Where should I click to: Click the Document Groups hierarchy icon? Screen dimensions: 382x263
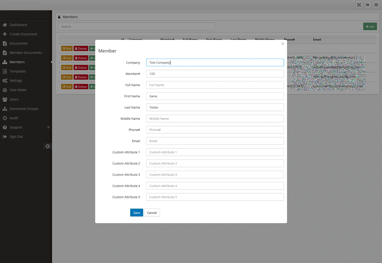pos(5,109)
